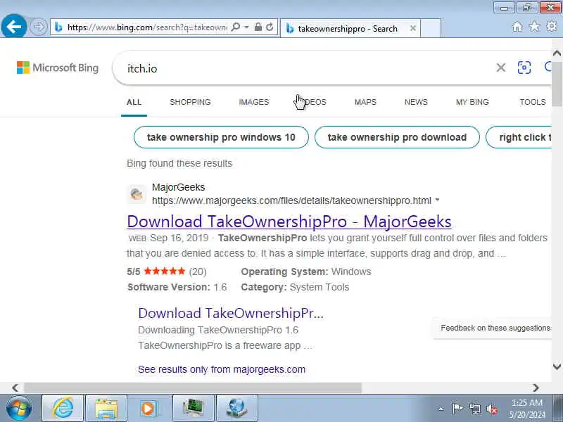
Task: Click the vertical scrollbar down arrow
Action: (557, 366)
